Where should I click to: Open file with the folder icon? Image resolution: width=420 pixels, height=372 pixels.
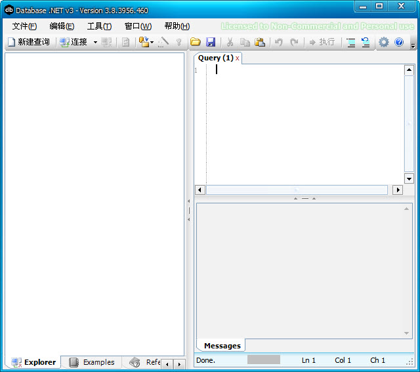196,42
